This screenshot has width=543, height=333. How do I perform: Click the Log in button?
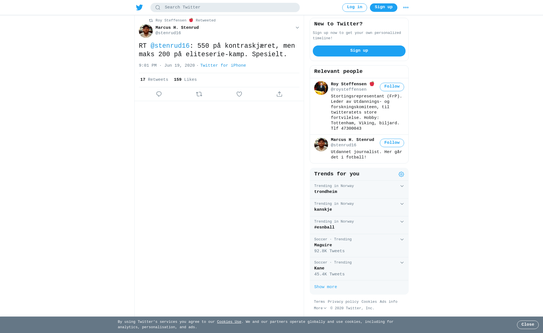pyautogui.click(x=355, y=8)
